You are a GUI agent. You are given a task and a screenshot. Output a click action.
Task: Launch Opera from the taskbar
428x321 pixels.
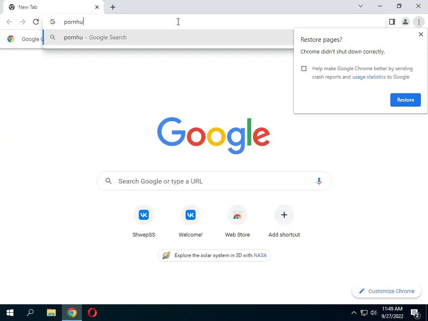point(92,313)
